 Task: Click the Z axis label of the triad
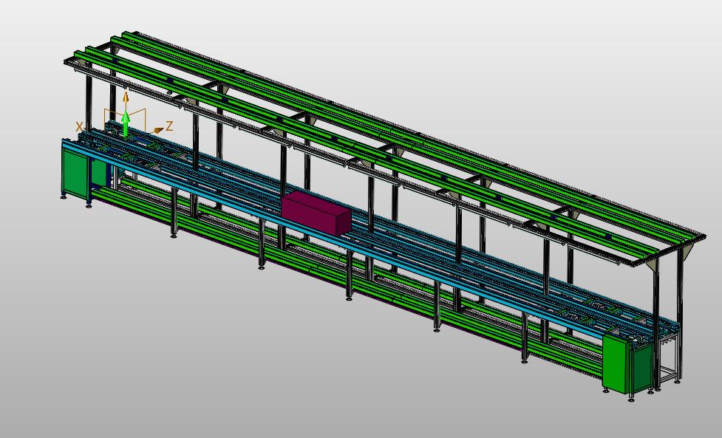pos(169,126)
